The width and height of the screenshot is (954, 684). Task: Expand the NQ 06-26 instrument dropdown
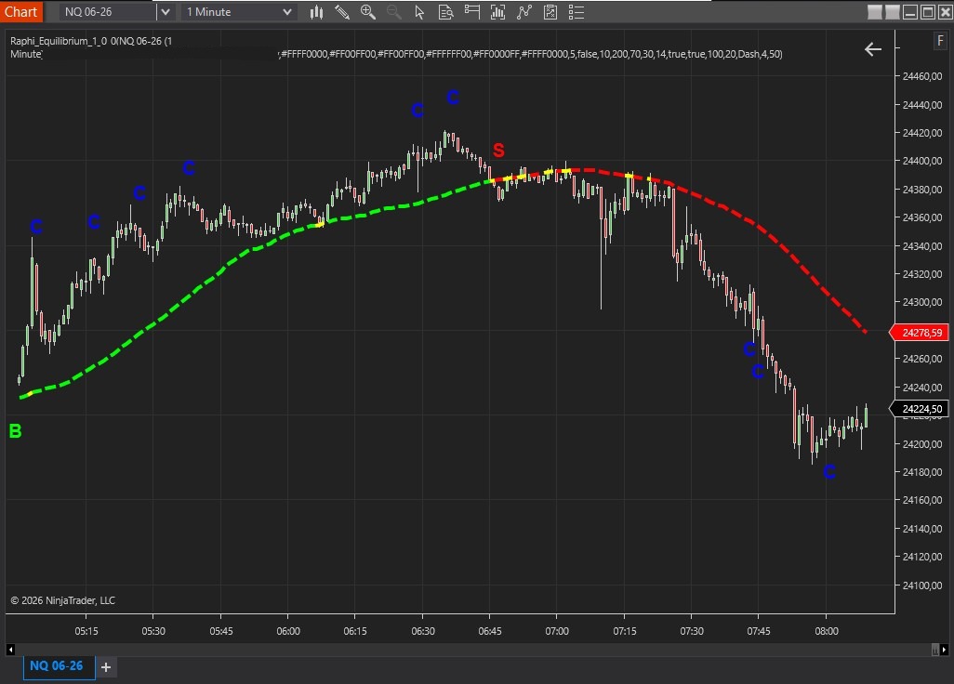point(165,12)
